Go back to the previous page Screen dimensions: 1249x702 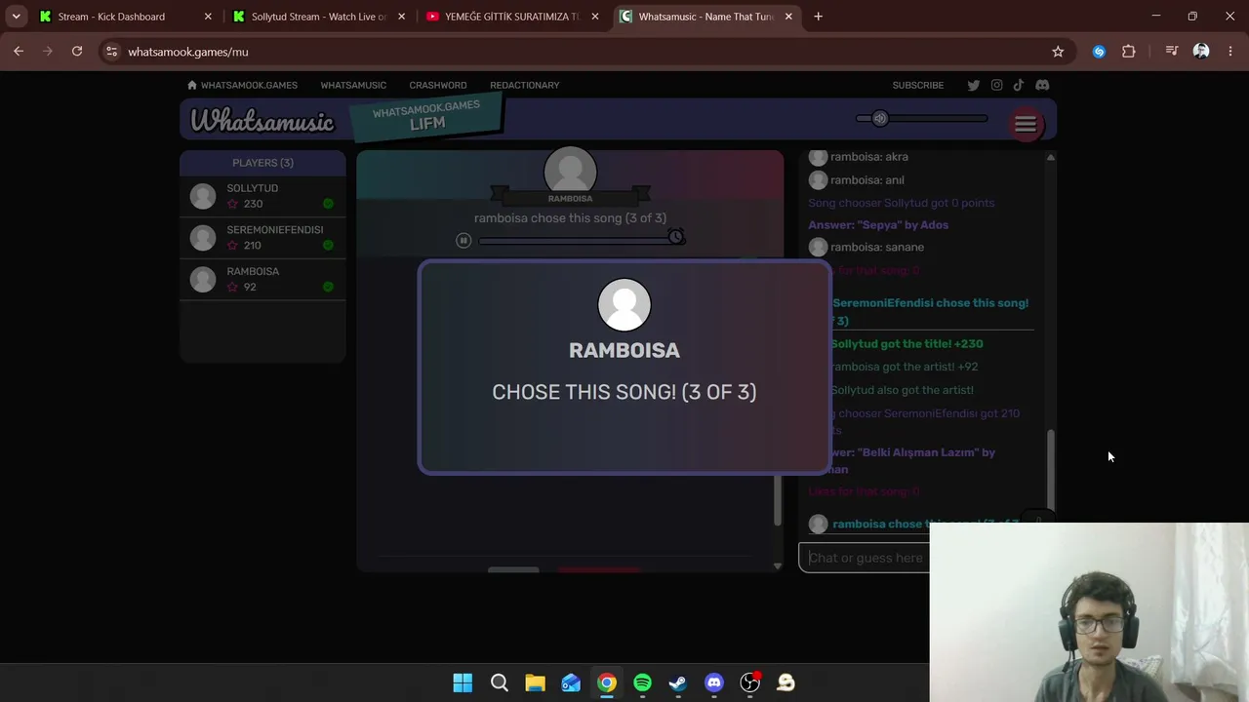pyautogui.click(x=19, y=52)
